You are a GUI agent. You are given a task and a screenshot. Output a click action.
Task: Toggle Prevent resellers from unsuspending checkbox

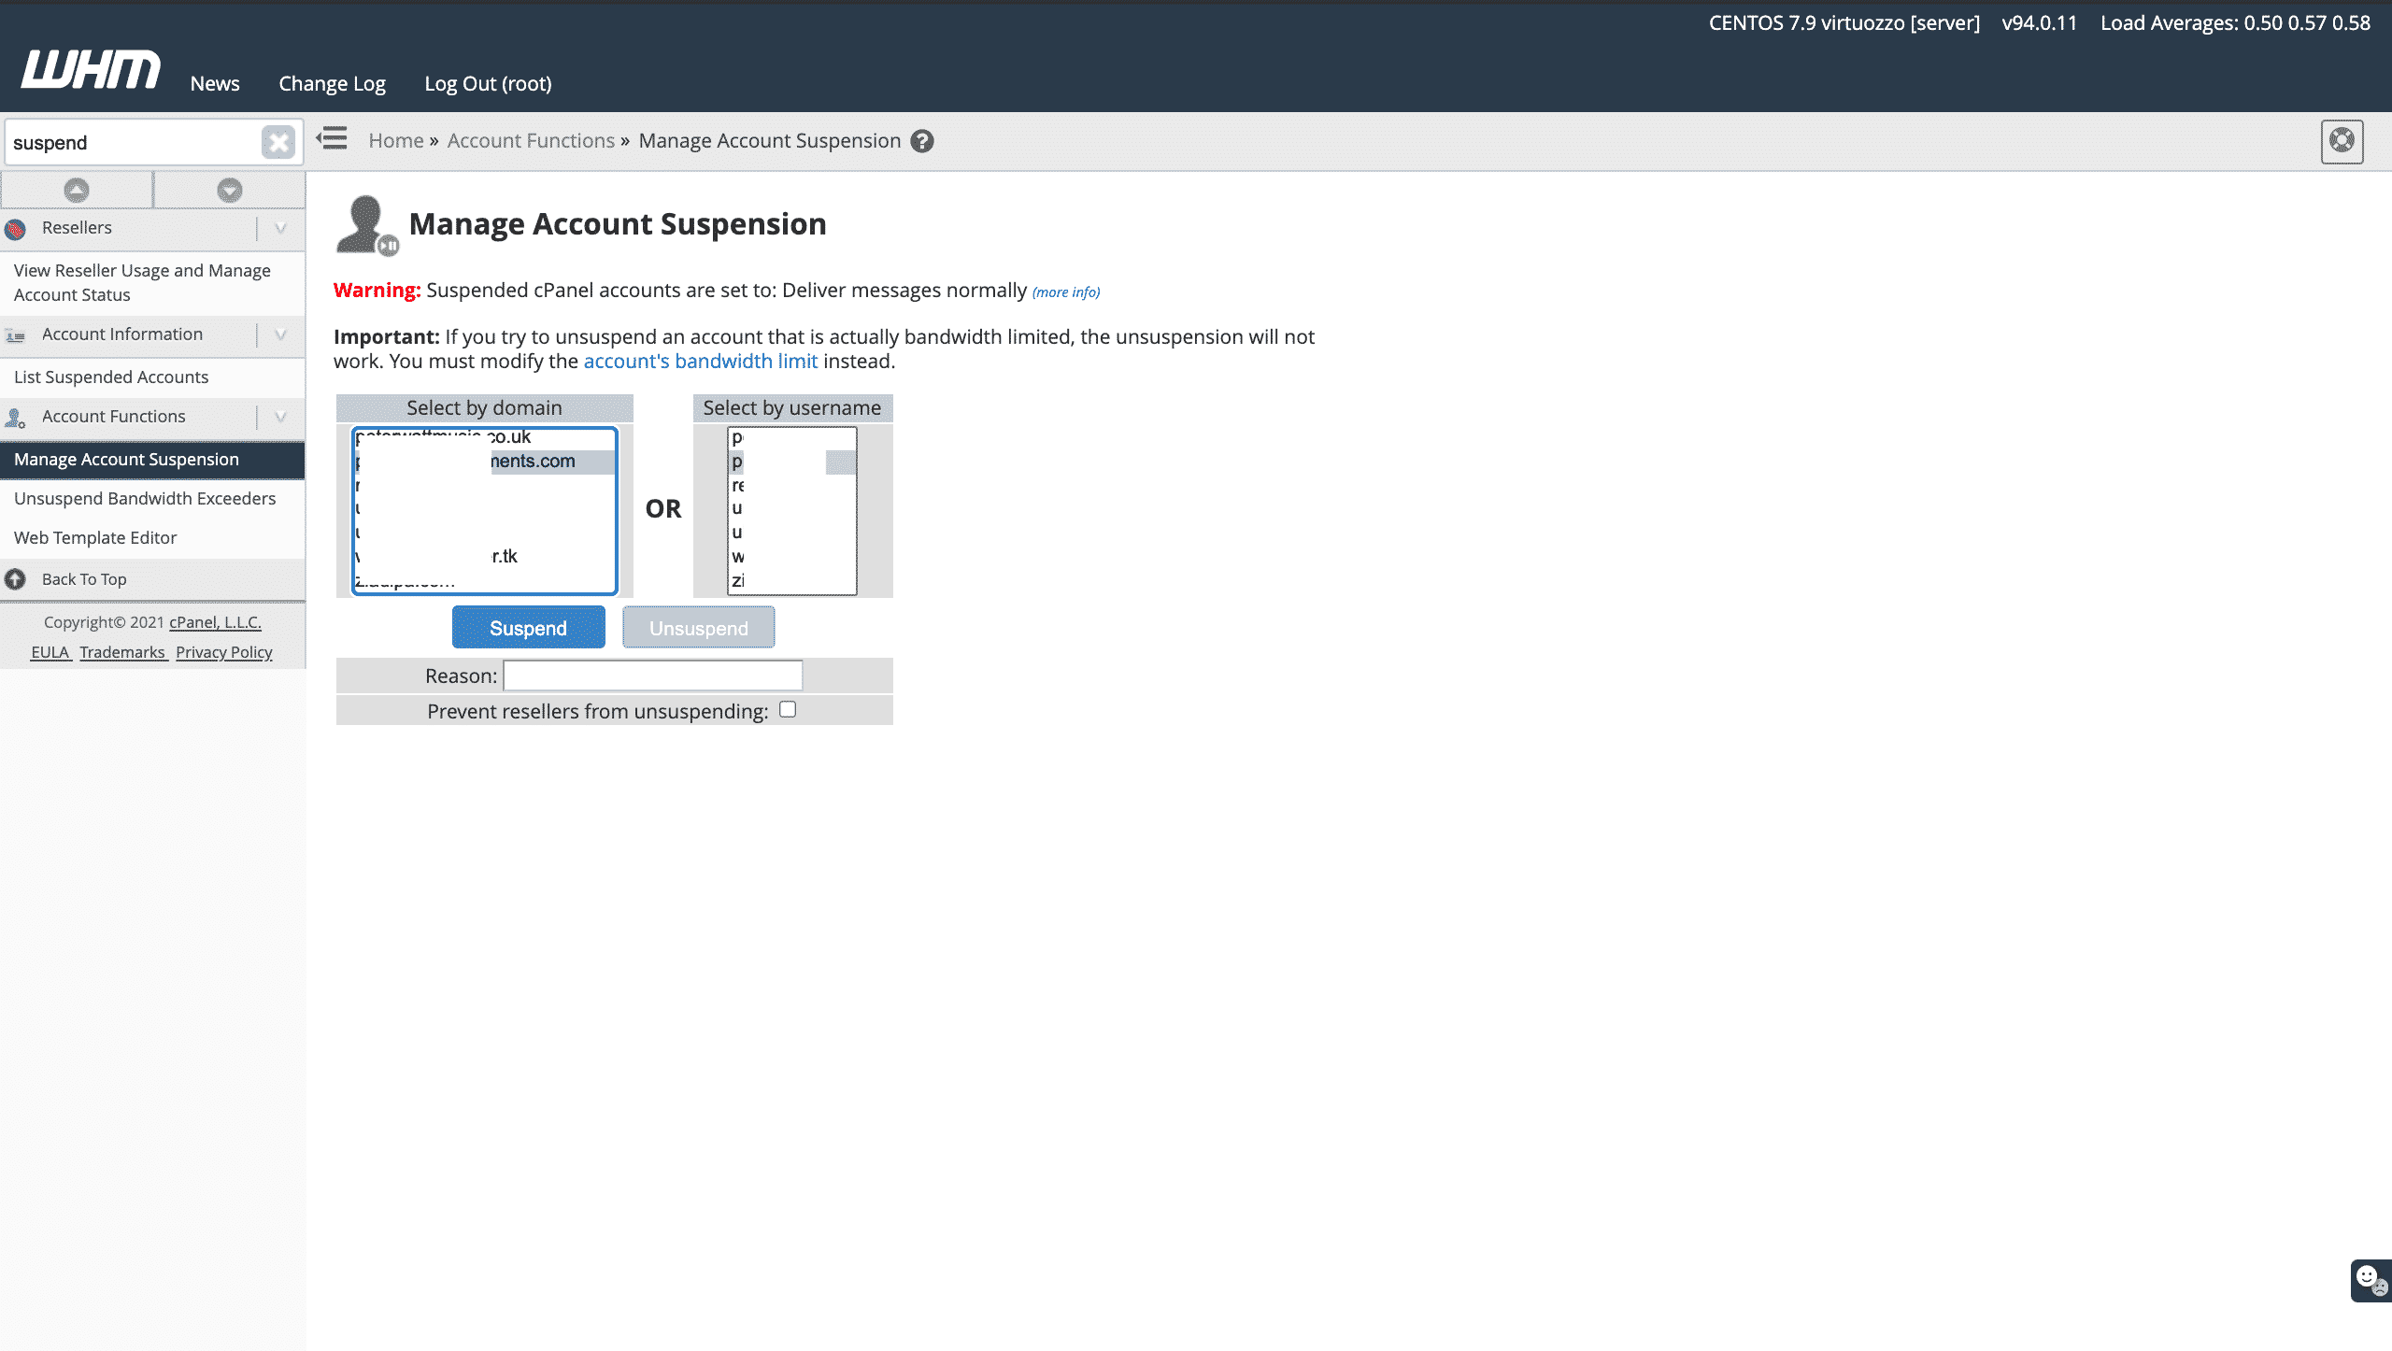[x=788, y=710]
